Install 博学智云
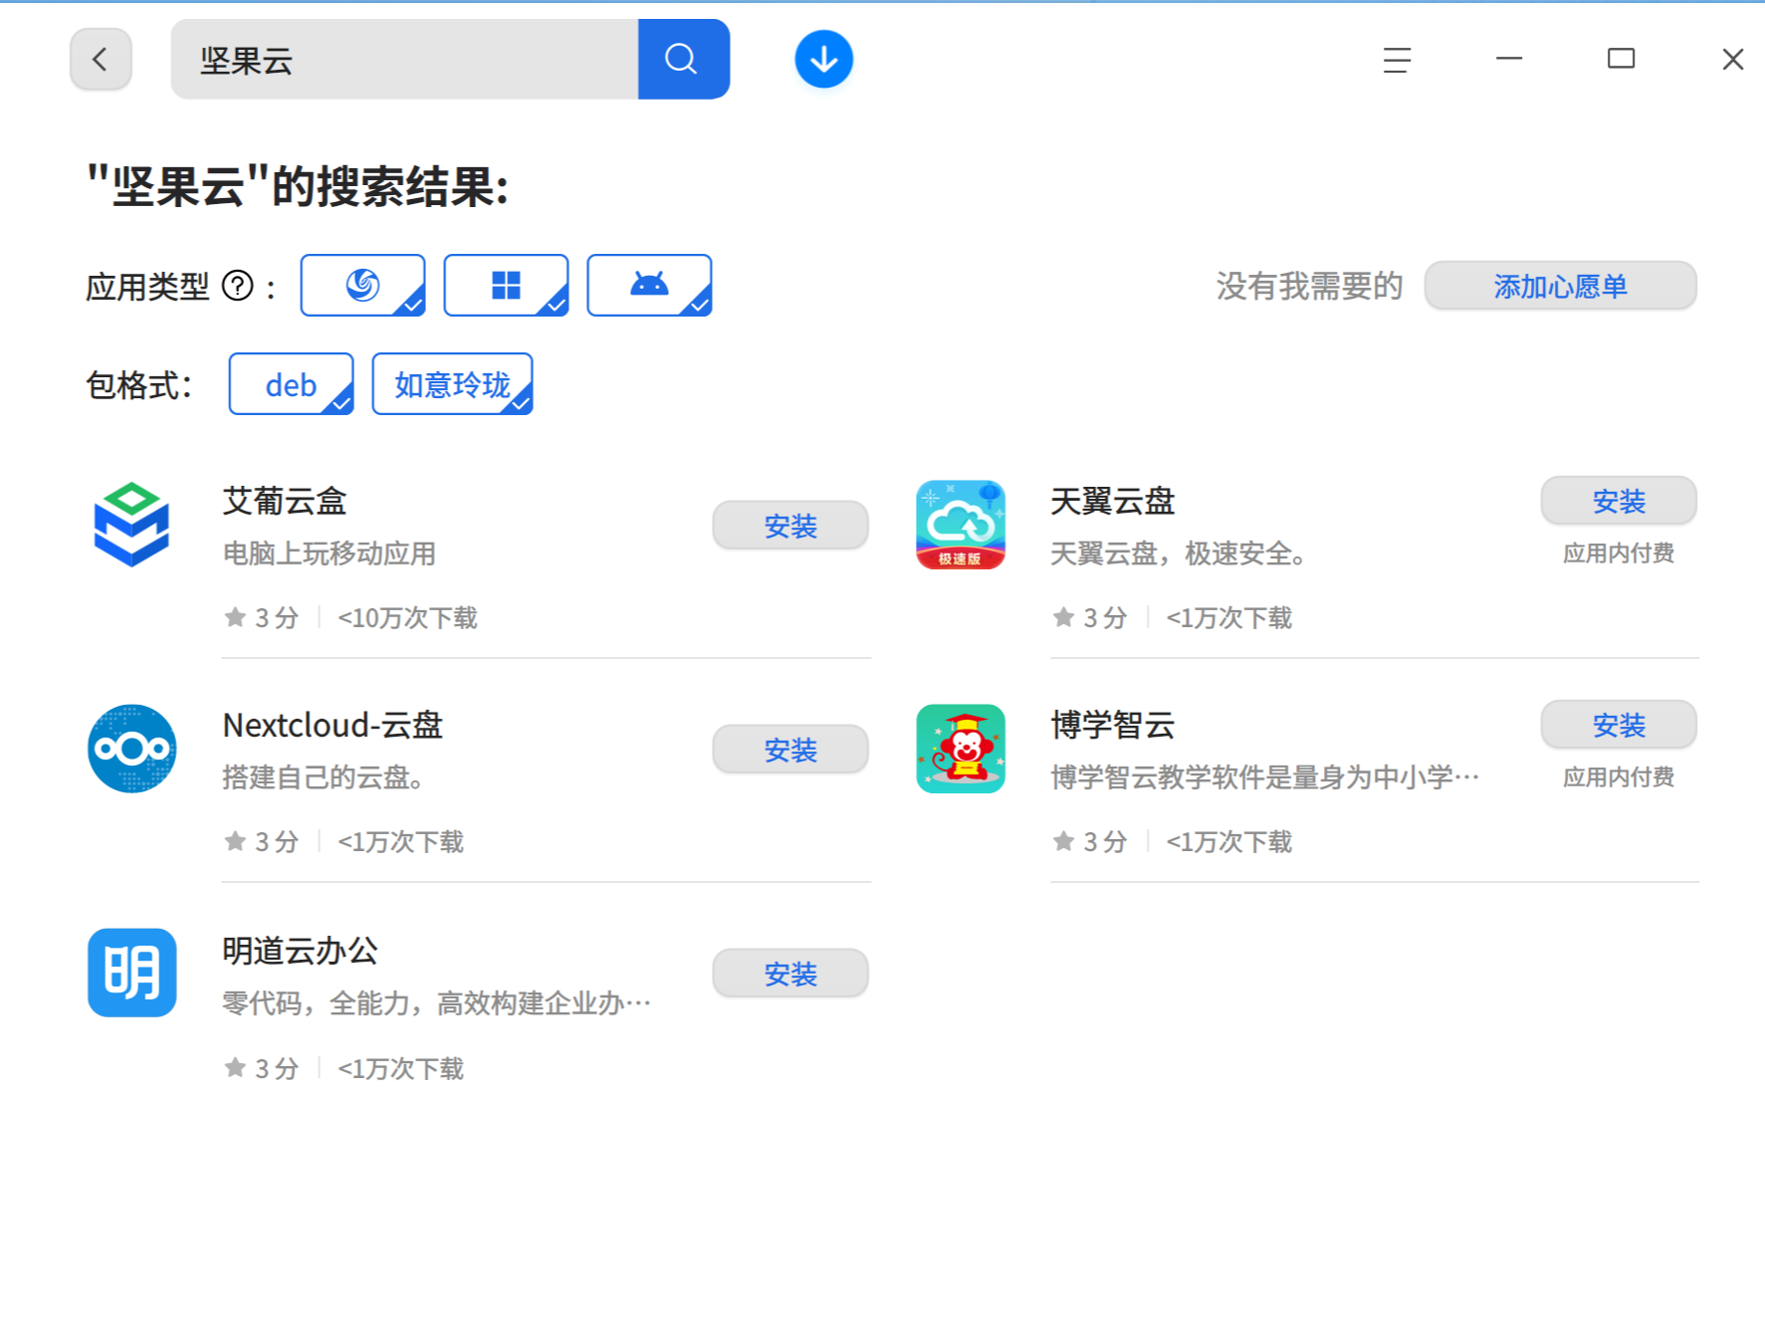Image resolution: width=1765 pixels, height=1319 pixels. [1619, 725]
